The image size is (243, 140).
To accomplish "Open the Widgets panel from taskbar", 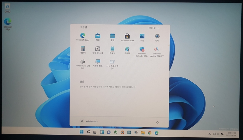I will (x=102, y=132).
